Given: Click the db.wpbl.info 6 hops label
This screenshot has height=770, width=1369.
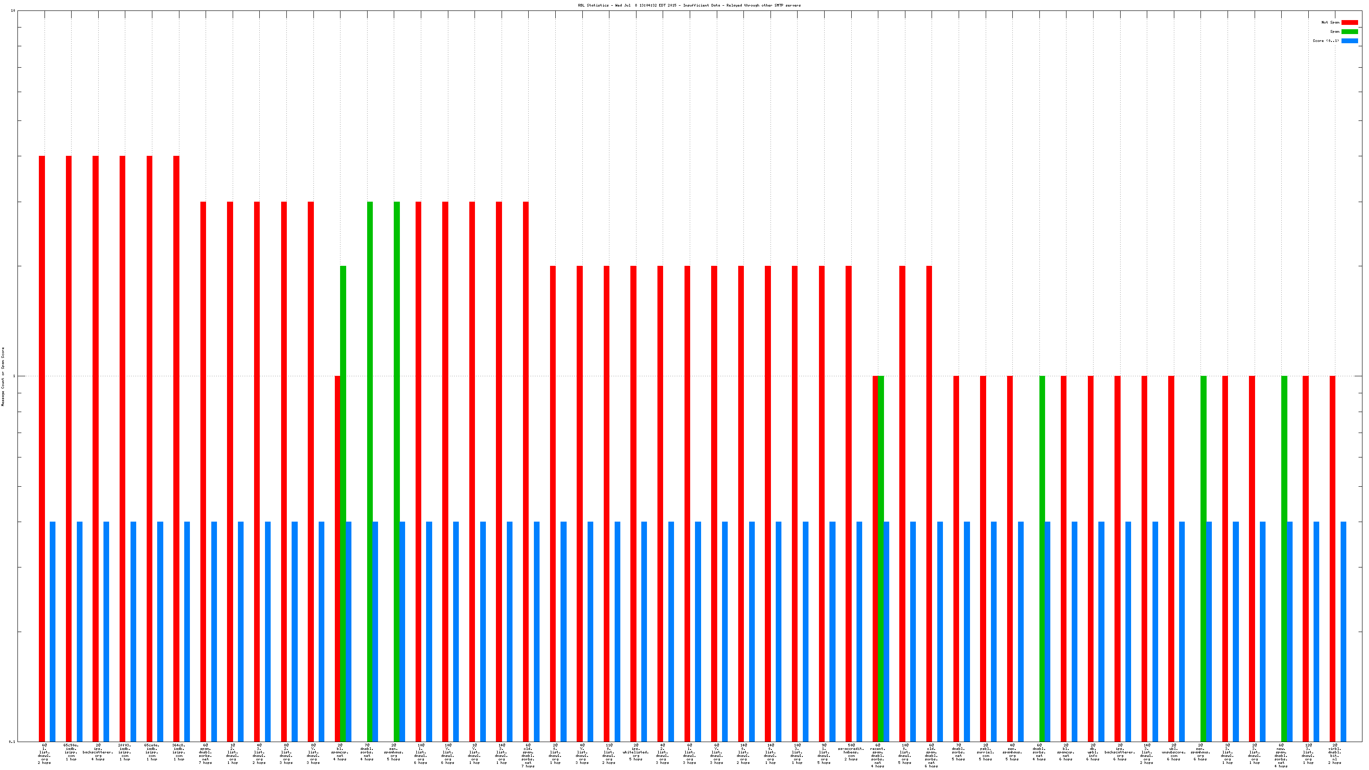Looking at the screenshot, I should tap(1093, 752).
